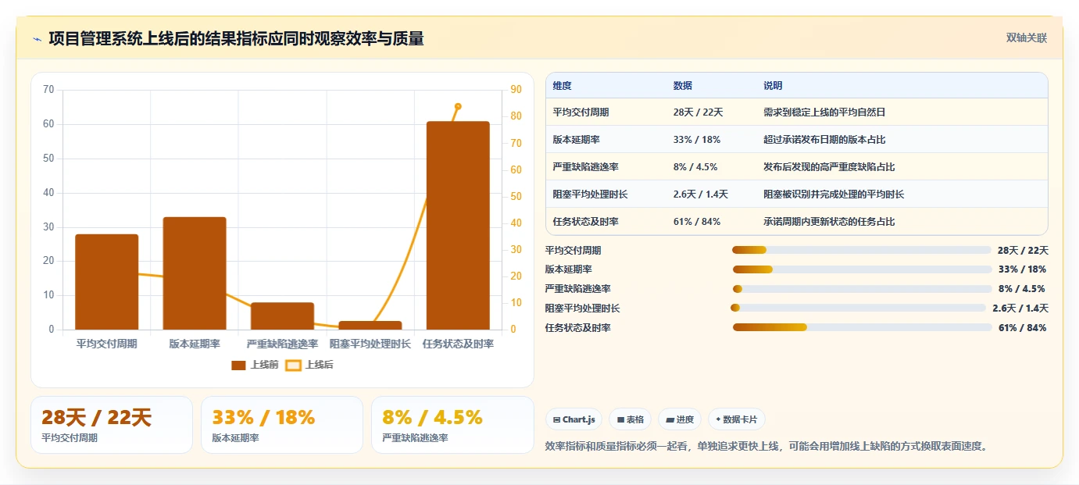1079x485 pixels.
Task: Click the 平均交付周期 chart bar
Action: [x=106, y=282]
